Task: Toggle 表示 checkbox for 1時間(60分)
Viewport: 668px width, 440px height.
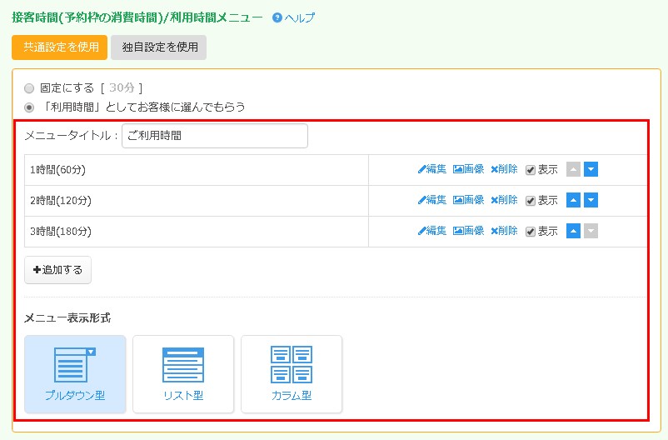Action: click(531, 170)
